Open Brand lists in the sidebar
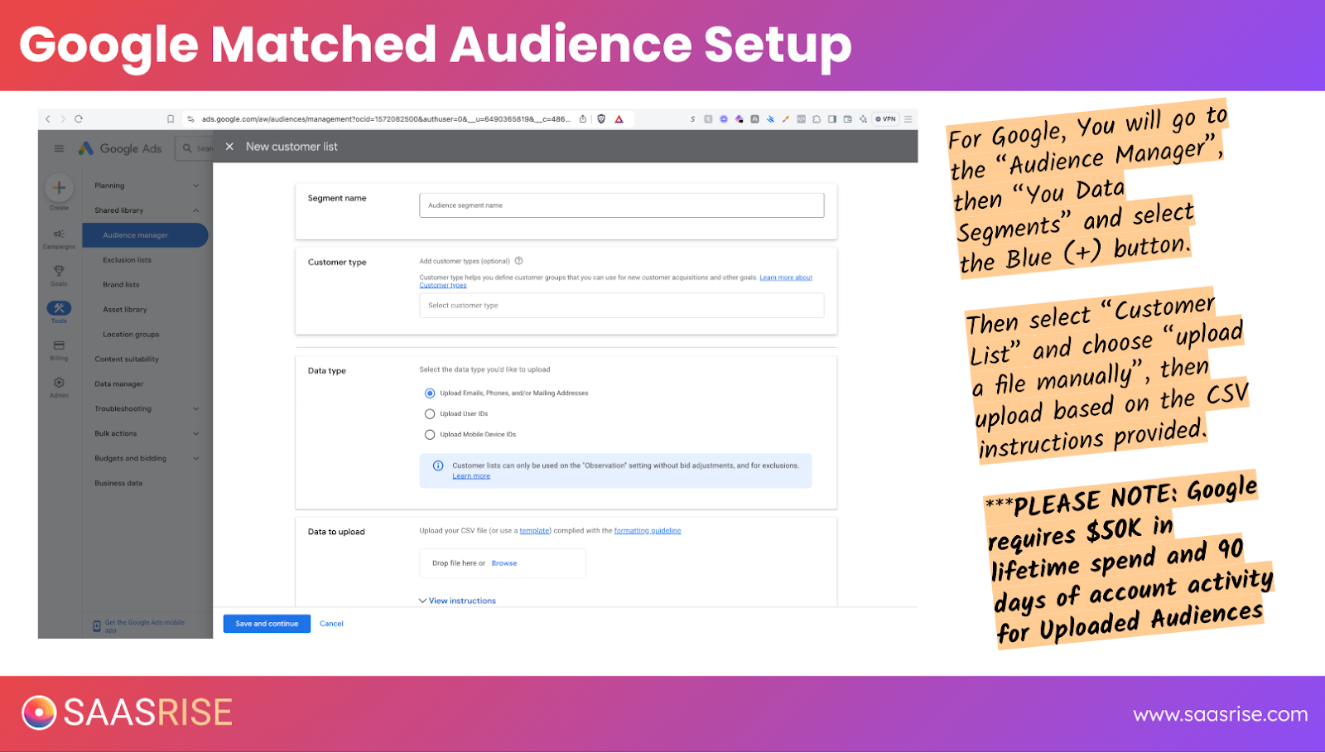Image resolution: width=1325 pixels, height=753 pixels. (x=121, y=285)
